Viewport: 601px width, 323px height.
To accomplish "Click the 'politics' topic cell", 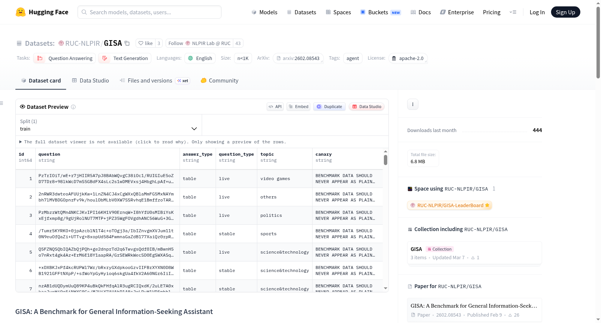I will pyautogui.click(x=285, y=215).
